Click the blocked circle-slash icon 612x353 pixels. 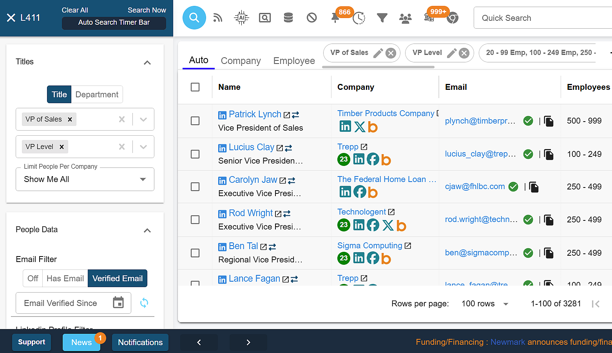click(312, 18)
